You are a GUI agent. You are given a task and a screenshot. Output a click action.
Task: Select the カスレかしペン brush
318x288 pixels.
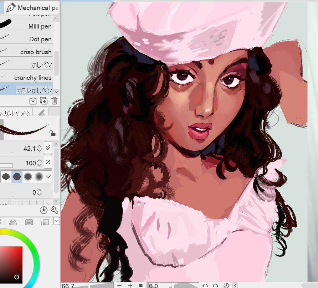pyautogui.click(x=26, y=89)
